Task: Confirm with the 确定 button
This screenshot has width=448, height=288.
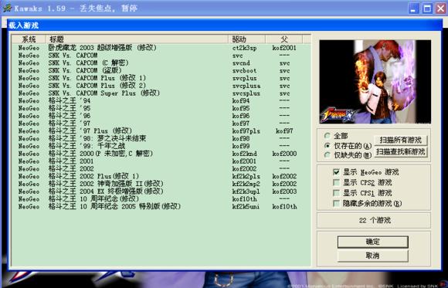Action: coord(372,242)
